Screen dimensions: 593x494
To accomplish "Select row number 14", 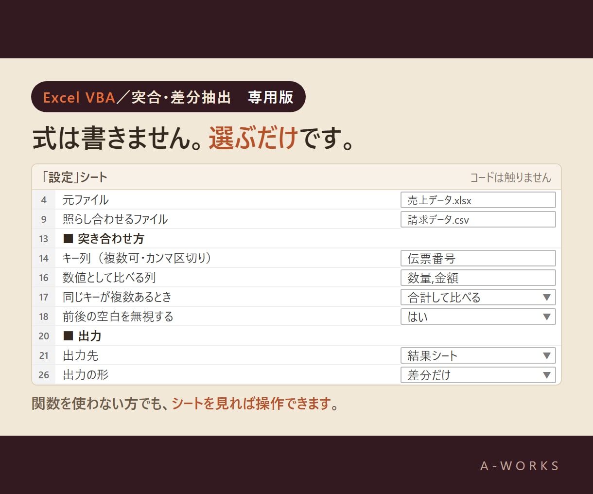I will tap(44, 258).
